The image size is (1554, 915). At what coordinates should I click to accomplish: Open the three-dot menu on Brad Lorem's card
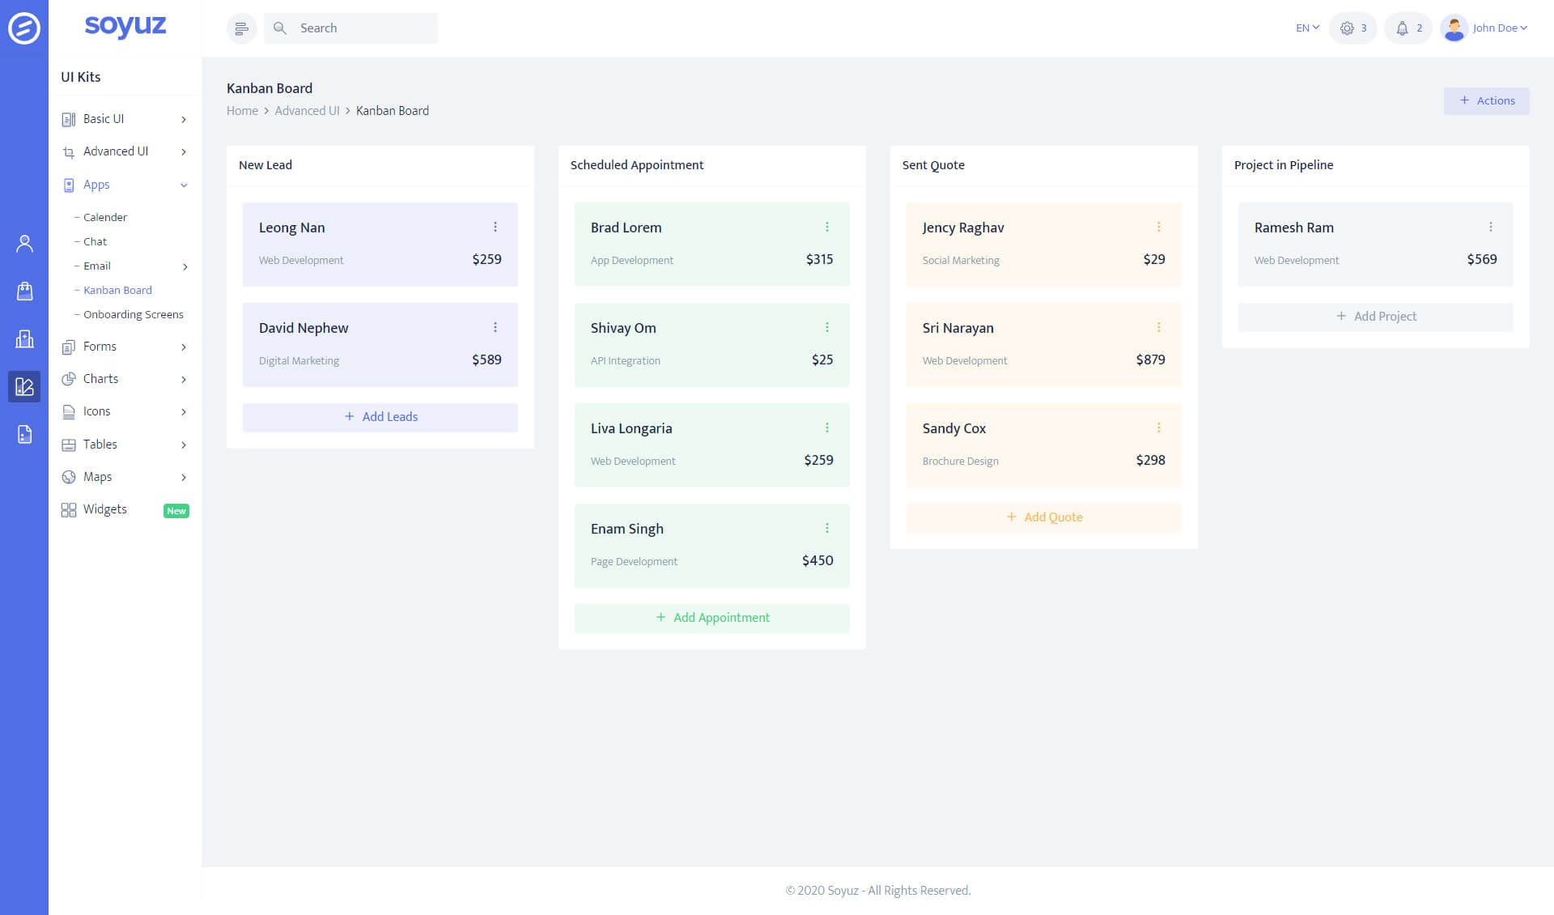tap(826, 227)
